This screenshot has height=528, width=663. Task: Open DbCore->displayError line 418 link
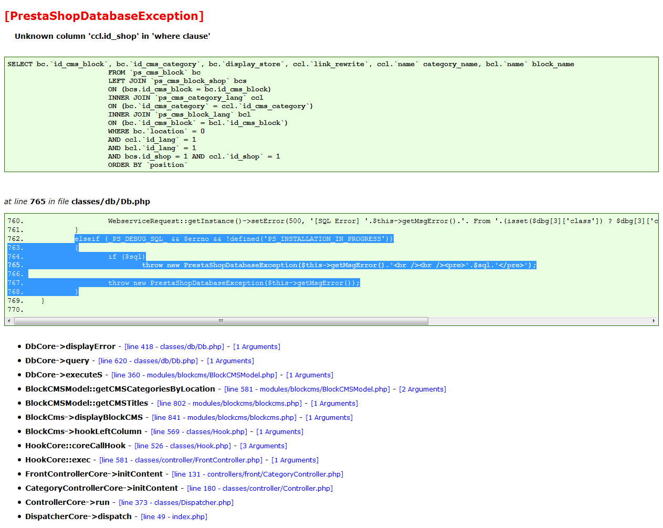tap(174, 347)
